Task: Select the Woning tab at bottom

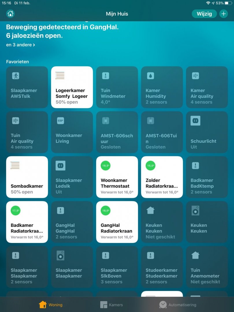Action: [x=51, y=305]
